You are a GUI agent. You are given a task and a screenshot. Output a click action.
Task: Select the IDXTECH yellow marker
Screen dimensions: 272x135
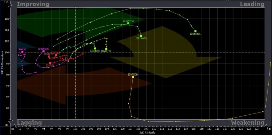coord(133,77)
